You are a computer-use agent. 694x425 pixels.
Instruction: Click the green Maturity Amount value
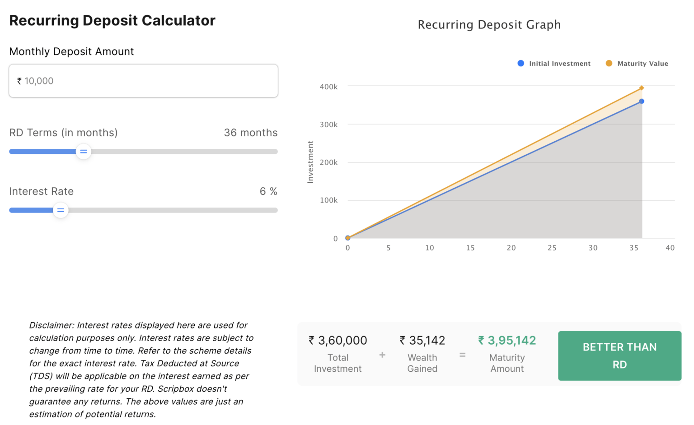(506, 340)
